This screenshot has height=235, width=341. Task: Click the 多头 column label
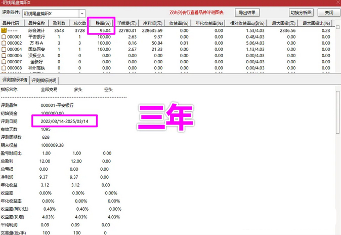pyautogui.click(x=78, y=90)
